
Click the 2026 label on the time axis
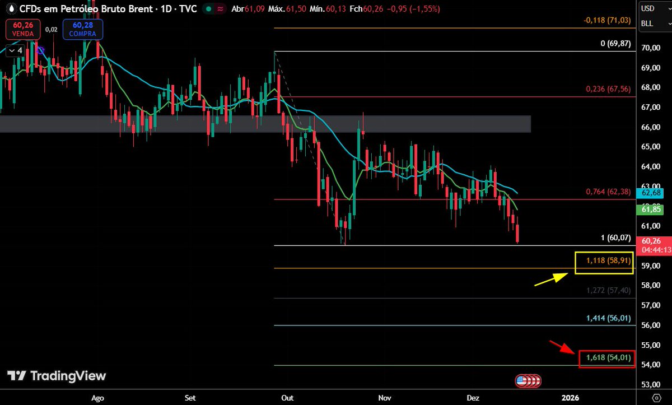pyautogui.click(x=570, y=398)
